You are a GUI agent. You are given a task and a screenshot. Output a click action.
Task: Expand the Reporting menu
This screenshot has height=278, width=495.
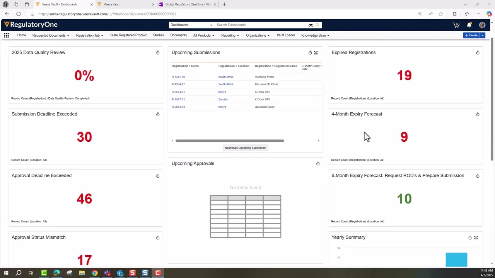230,36
